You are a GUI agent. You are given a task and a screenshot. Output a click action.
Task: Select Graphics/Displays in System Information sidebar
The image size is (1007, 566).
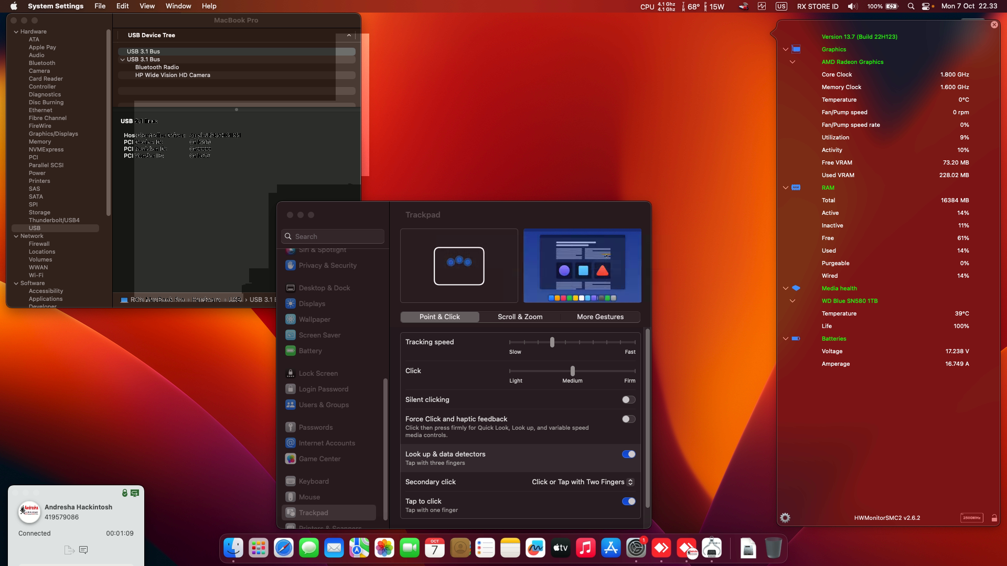point(53,134)
